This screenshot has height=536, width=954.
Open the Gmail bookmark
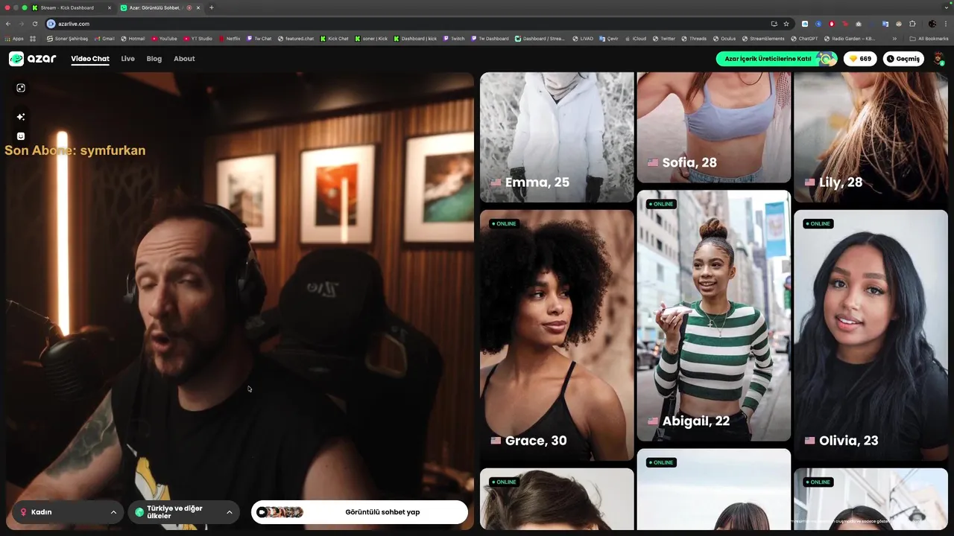(x=104, y=39)
